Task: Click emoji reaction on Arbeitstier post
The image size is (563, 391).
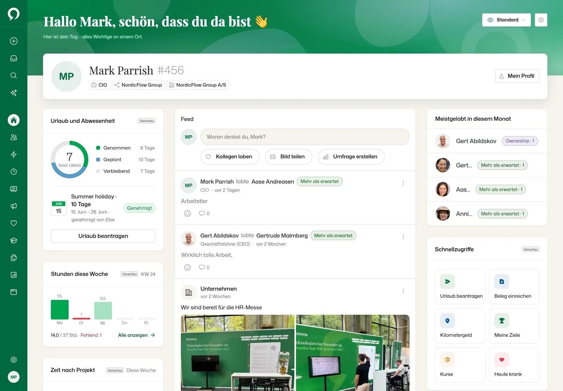Action: pyautogui.click(x=188, y=214)
